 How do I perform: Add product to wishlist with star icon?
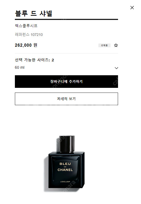click(116, 45)
